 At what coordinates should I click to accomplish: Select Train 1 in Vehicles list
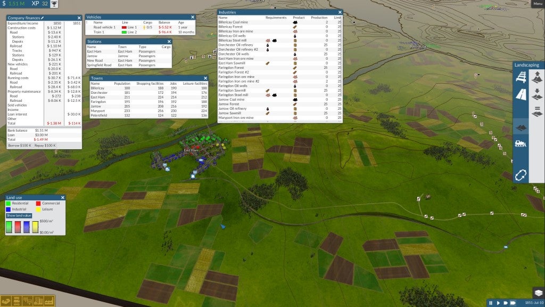pos(99,32)
